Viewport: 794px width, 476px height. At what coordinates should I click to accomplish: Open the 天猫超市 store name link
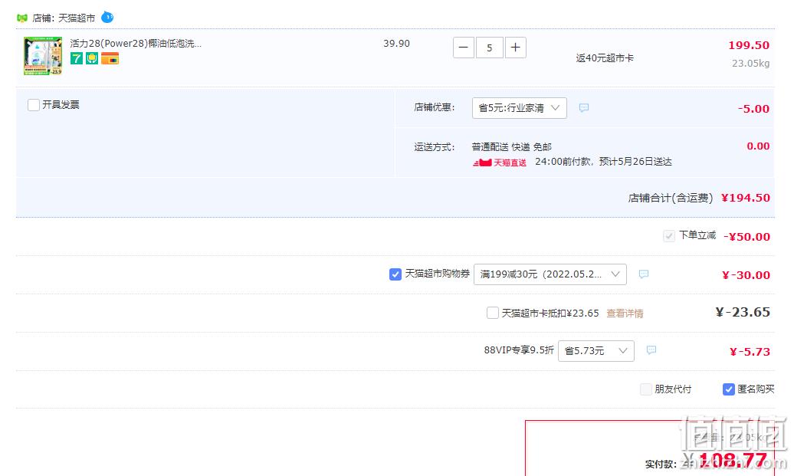(x=77, y=18)
